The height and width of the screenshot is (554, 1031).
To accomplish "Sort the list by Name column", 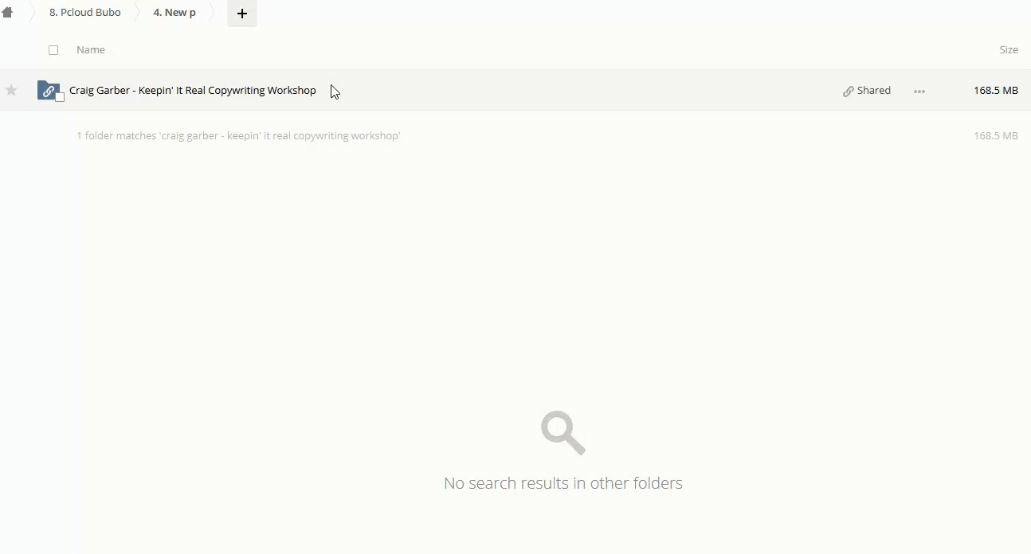I will pos(91,50).
